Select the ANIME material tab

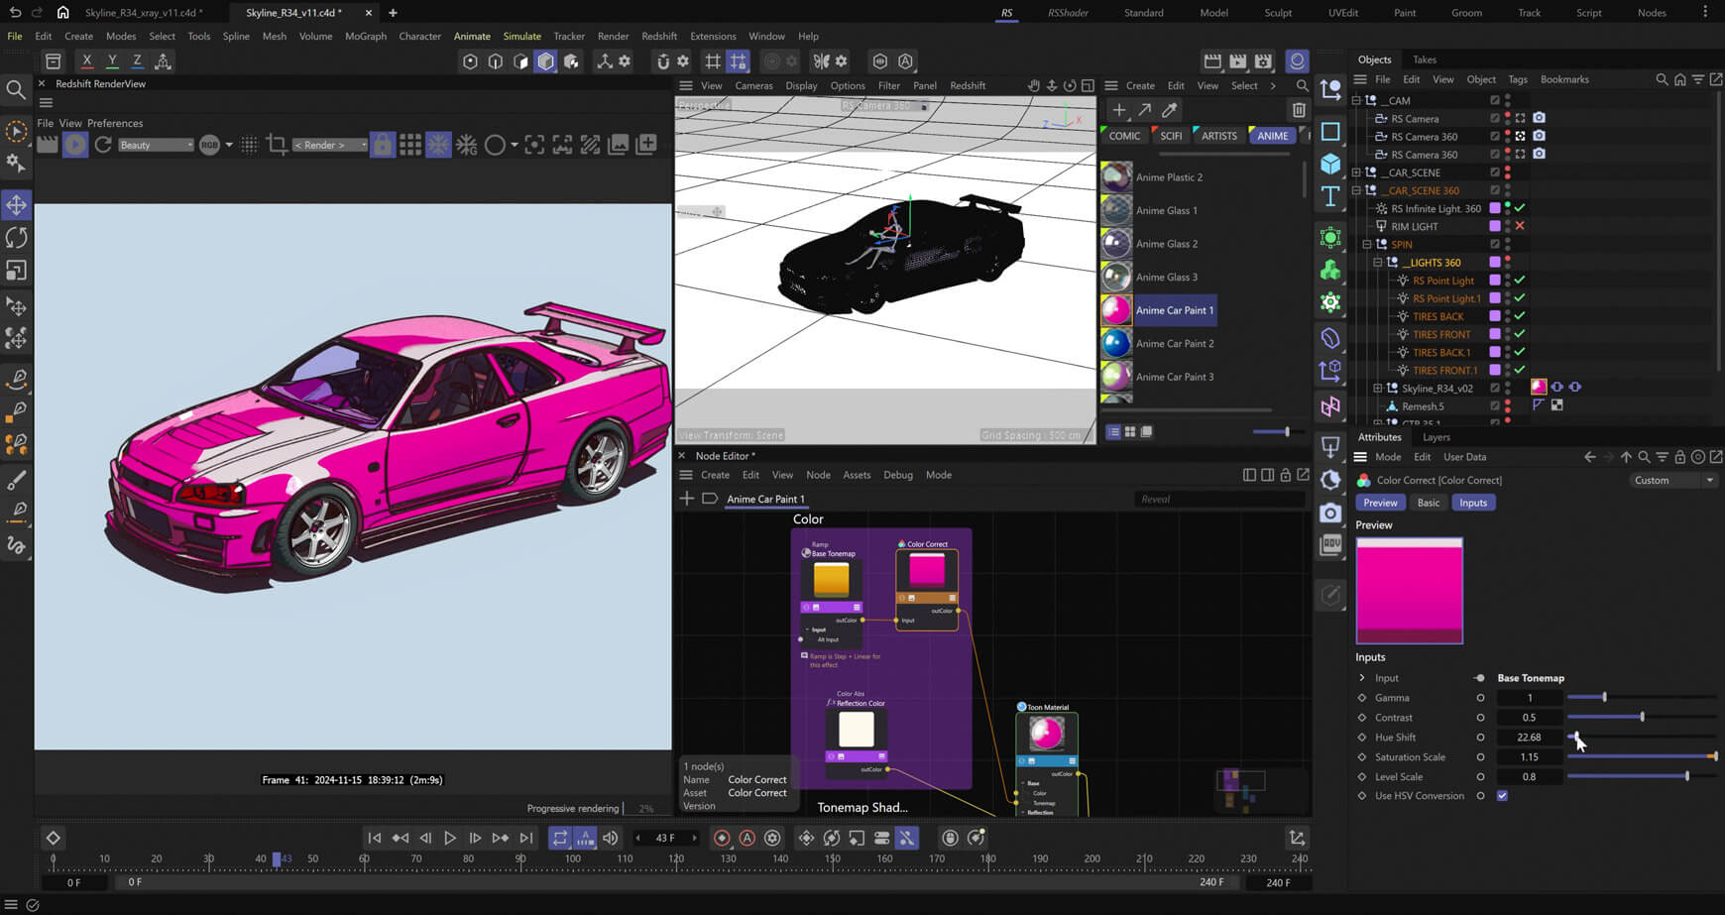(1273, 136)
